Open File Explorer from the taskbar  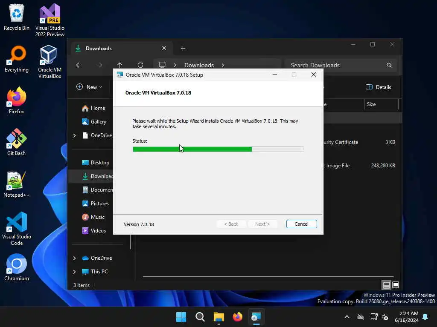(219, 317)
